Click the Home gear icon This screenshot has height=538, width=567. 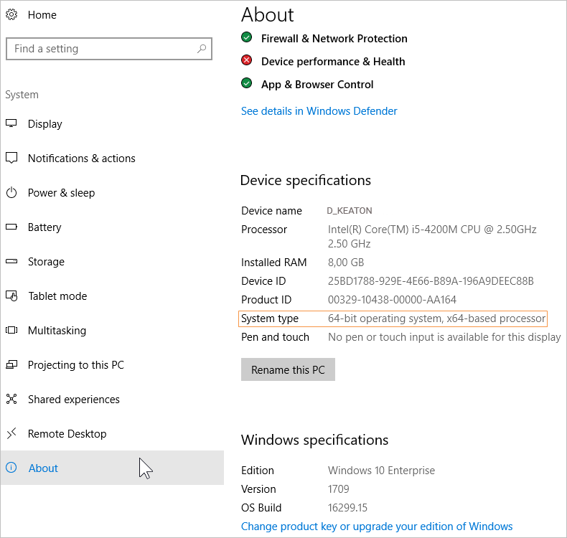(11, 15)
